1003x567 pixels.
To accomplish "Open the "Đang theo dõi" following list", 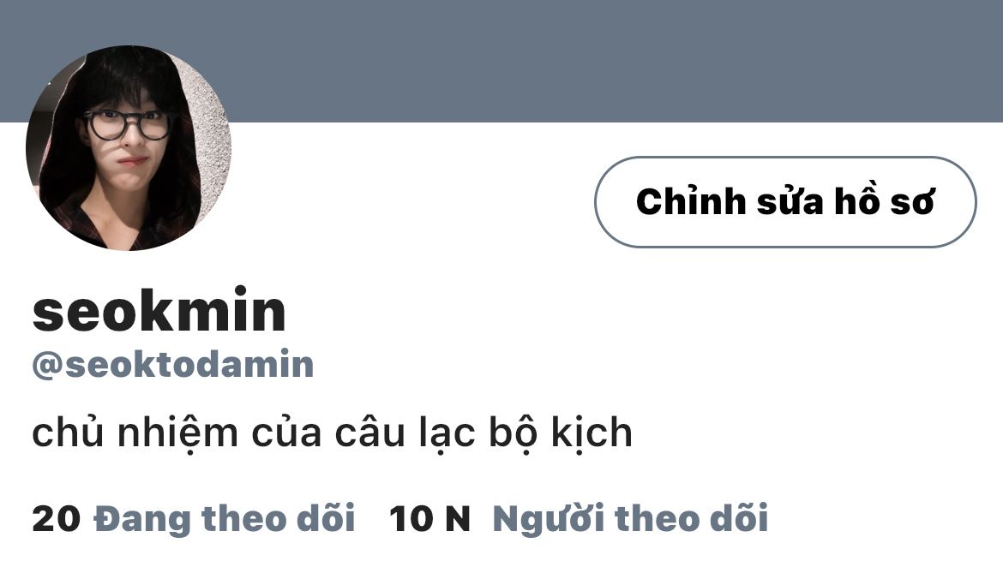I will pyautogui.click(x=225, y=518).
